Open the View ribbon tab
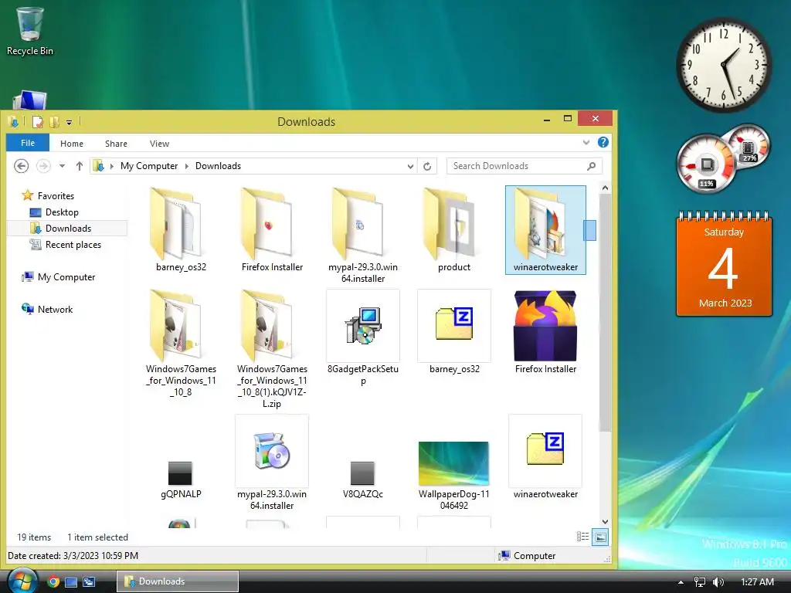 tap(159, 144)
